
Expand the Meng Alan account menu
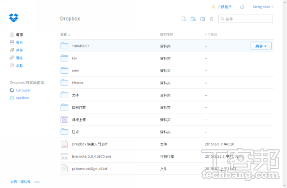(264, 7)
